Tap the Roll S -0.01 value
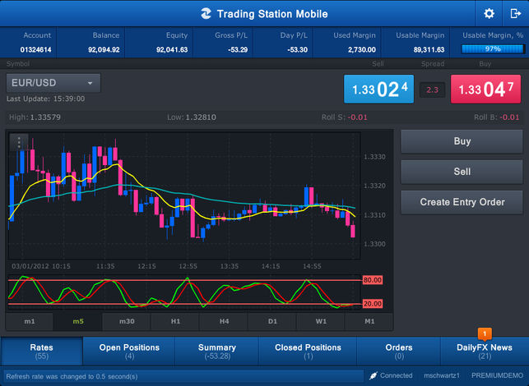 click(x=357, y=117)
